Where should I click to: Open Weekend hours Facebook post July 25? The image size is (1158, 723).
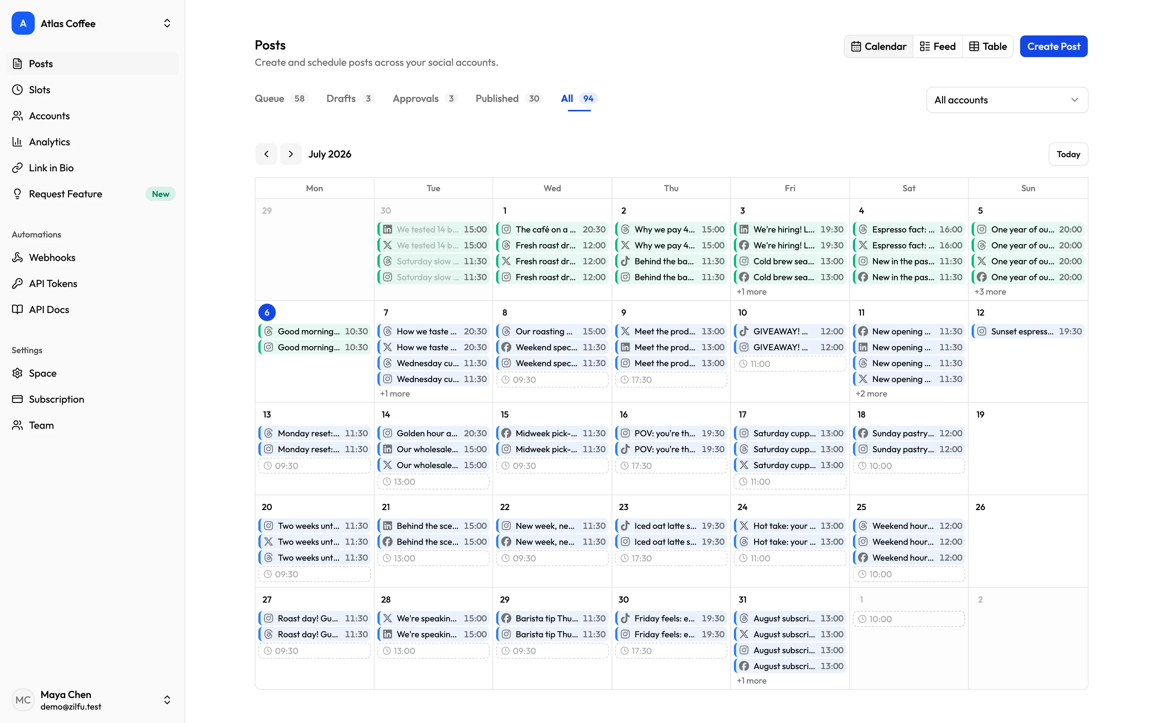909,557
